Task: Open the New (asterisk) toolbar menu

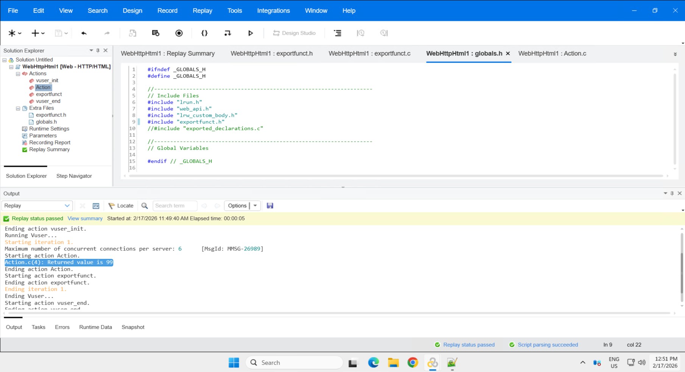Action: 15,33
